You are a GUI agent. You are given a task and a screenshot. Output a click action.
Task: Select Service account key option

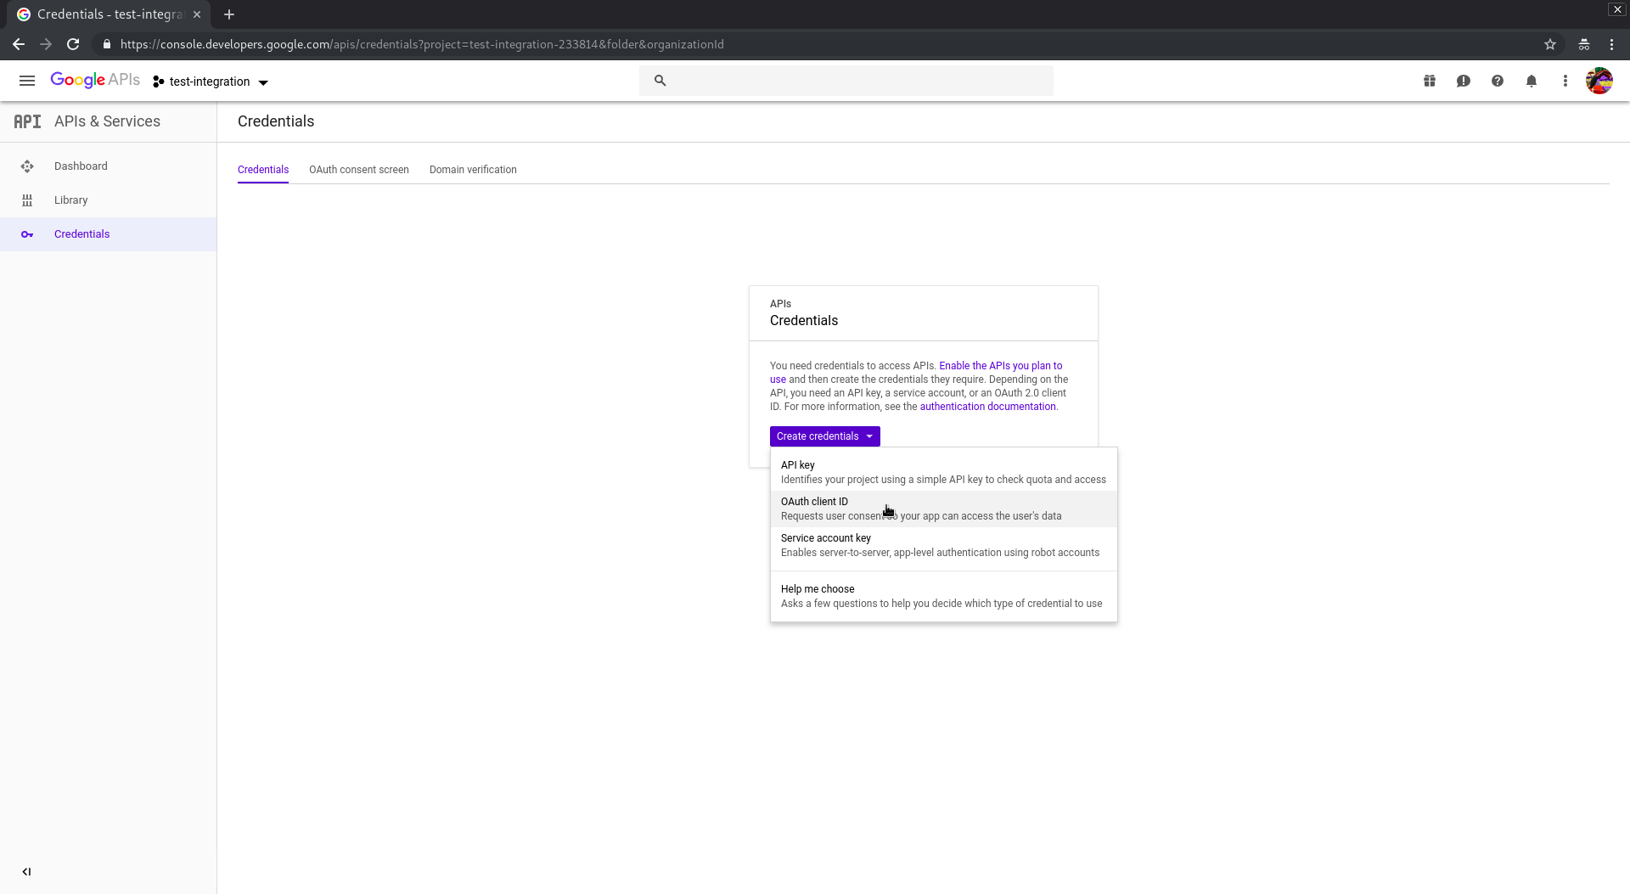tap(942, 545)
